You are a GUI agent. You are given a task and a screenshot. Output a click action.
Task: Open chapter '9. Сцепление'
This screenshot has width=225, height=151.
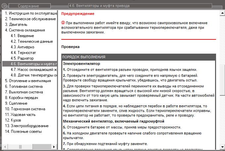[x=16, y=103]
